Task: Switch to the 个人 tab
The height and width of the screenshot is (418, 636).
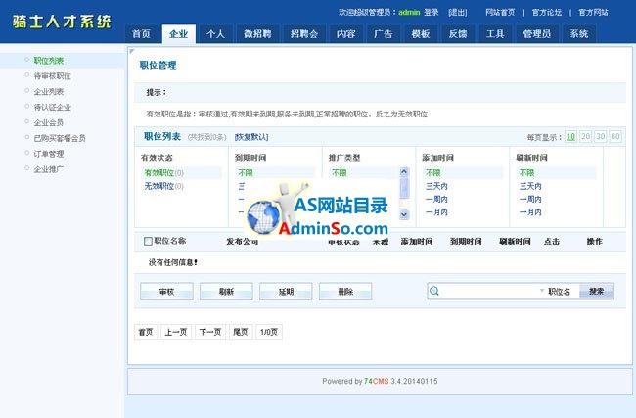Action: pyautogui.click(x=216, y=33)
